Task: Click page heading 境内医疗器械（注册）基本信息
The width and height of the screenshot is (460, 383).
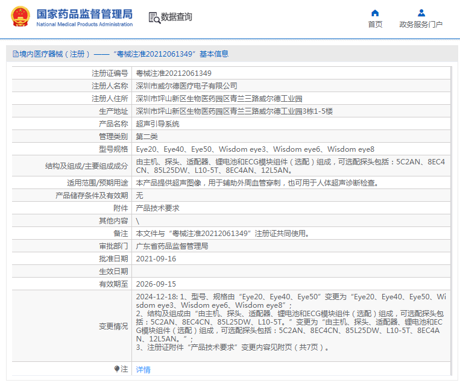Action: [124, 54]
